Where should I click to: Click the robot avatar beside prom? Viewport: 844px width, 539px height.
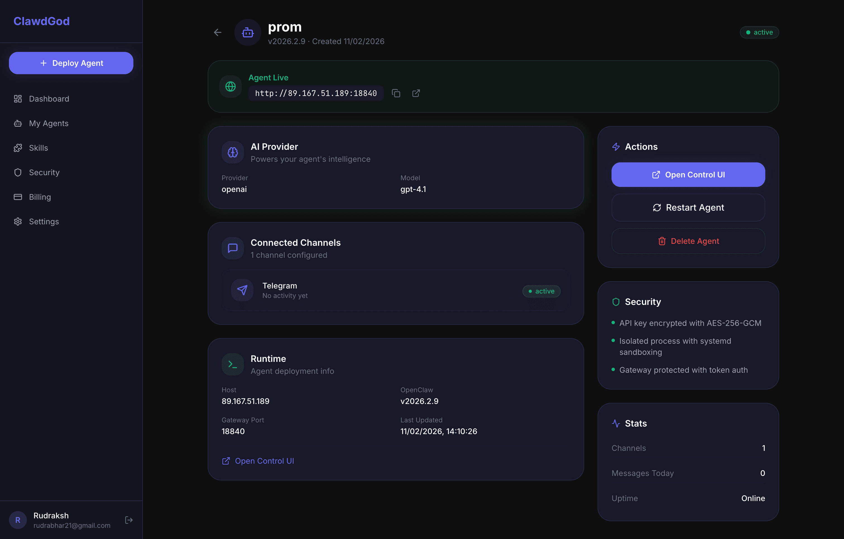point(248,32)
